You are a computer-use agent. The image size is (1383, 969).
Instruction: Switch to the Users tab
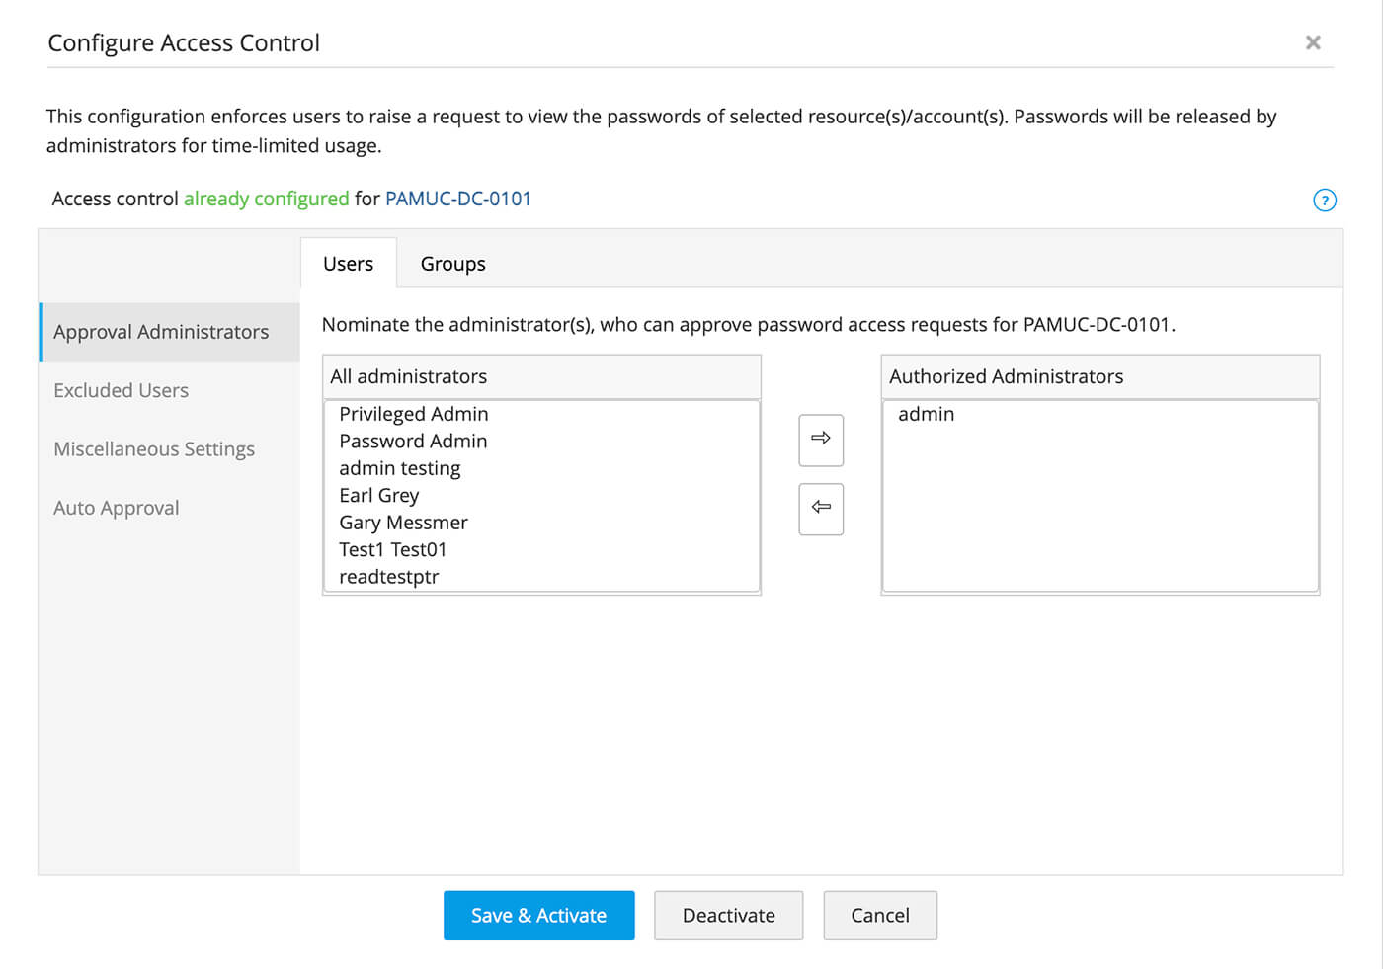(x=348, y=264)
